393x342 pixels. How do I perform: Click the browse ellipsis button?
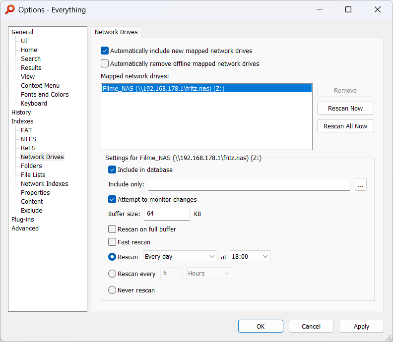pos(361,185)
